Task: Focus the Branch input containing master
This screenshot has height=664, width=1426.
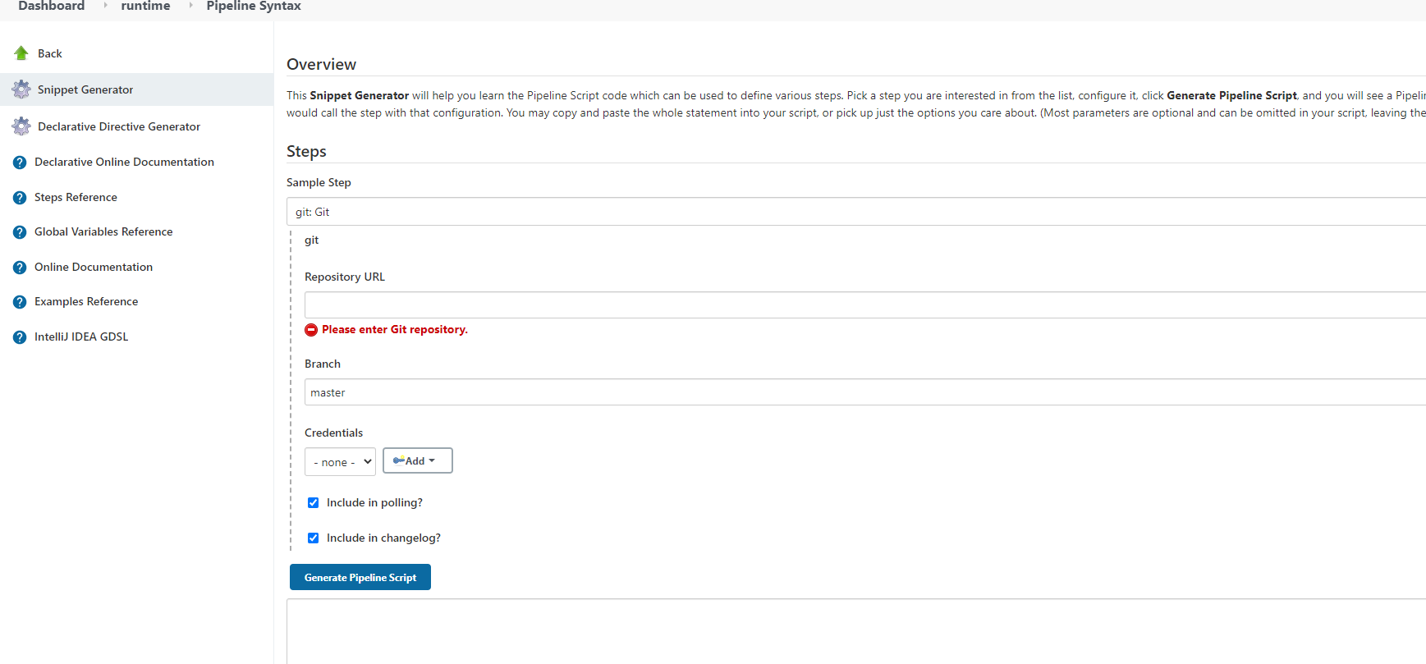Action: (862, 392)
